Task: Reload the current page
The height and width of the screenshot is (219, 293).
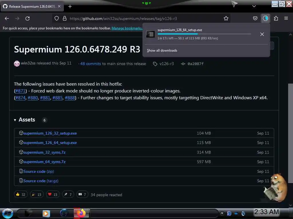Action: [27, 19]
